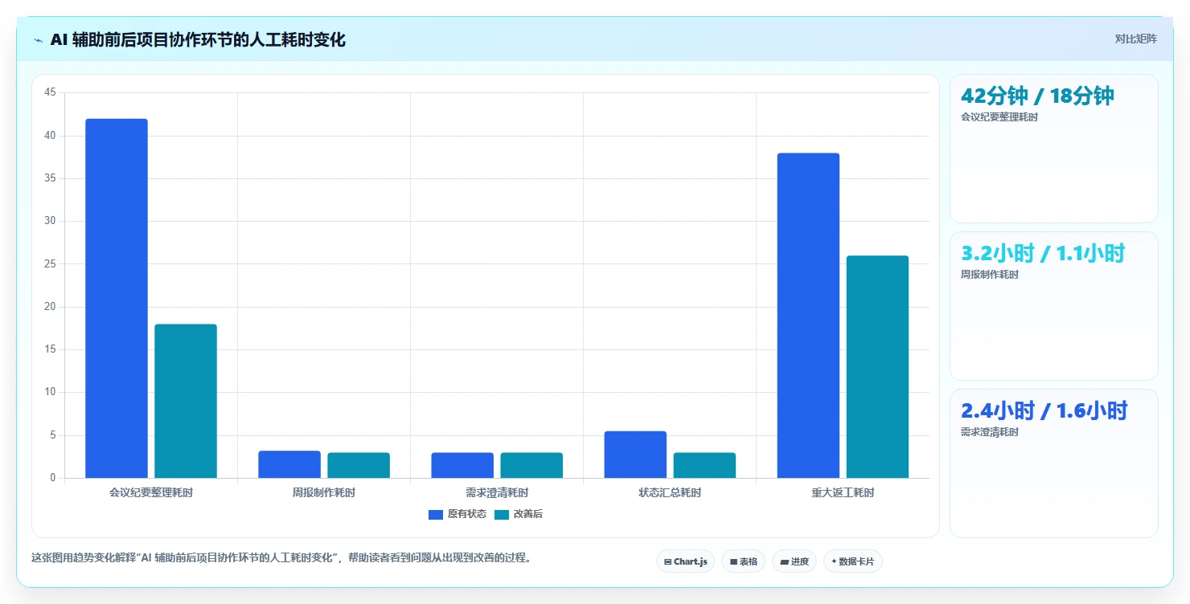
Task: Click the 3.2小时 / 1.1小时 card value
Action: point(1043,253)
